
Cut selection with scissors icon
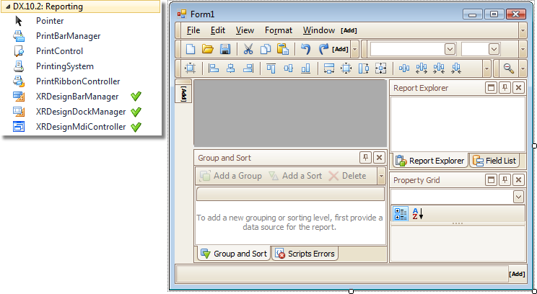point(248,49)
